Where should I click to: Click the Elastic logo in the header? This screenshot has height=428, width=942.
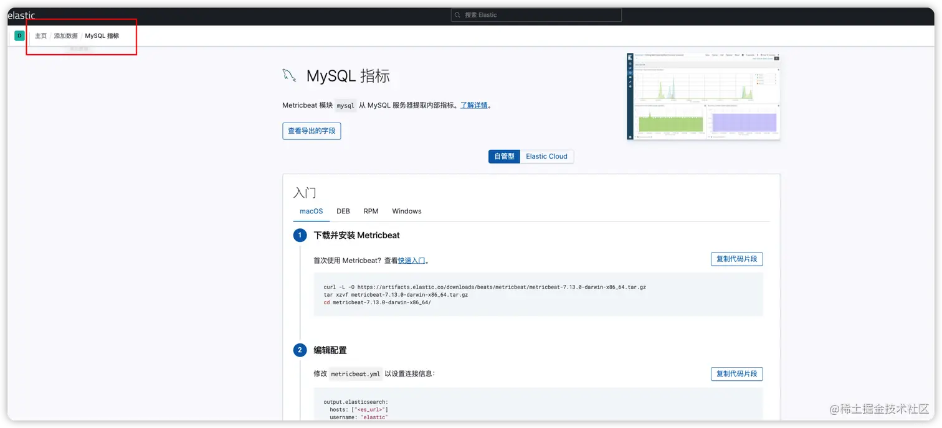(21, 16)
